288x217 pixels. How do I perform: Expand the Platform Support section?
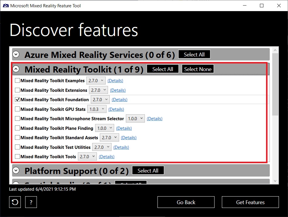16,170
